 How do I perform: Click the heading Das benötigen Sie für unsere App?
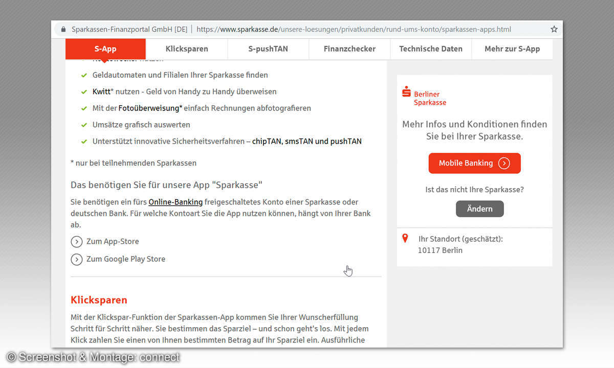coord(166,185)
